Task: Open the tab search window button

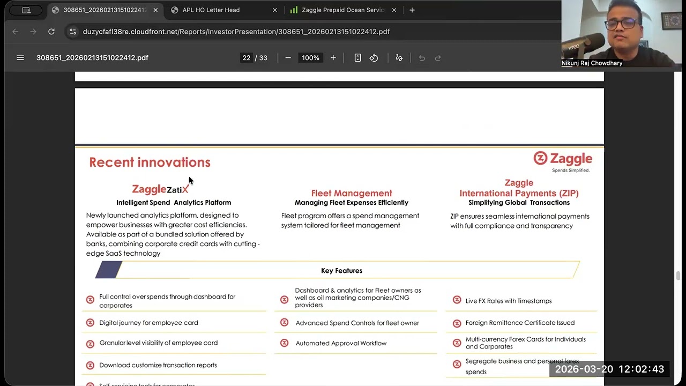Action: [26, 10]
